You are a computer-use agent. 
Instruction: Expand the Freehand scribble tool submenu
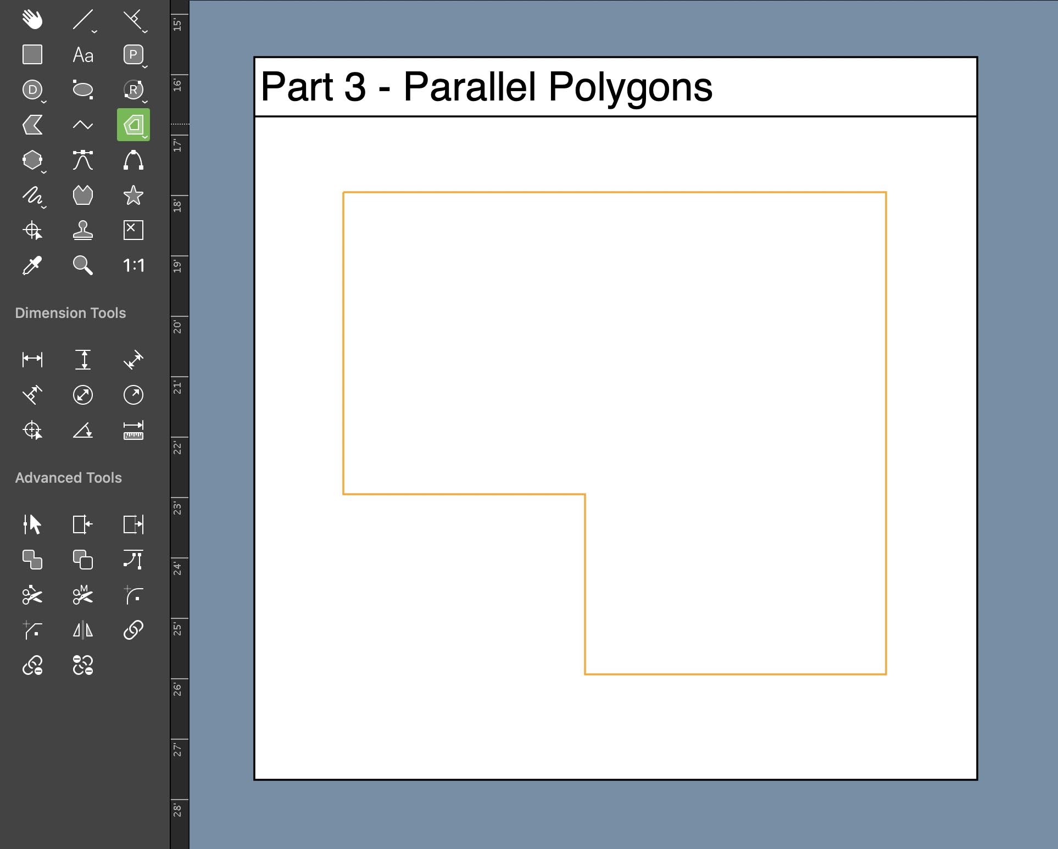(44, 207)
